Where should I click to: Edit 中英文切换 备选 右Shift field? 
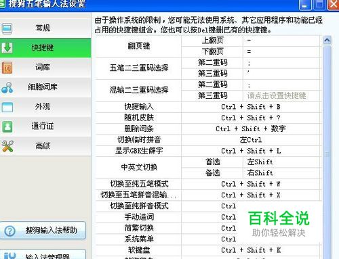point(281,173)
